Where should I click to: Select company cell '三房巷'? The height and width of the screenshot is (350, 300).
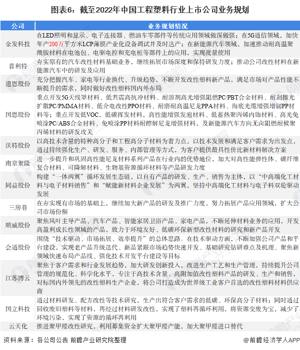tap(18, 207)
